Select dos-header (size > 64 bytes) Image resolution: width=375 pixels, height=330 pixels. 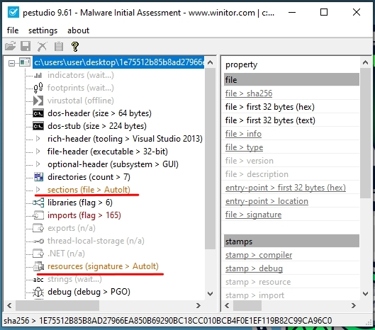click(x=99, y=113)
